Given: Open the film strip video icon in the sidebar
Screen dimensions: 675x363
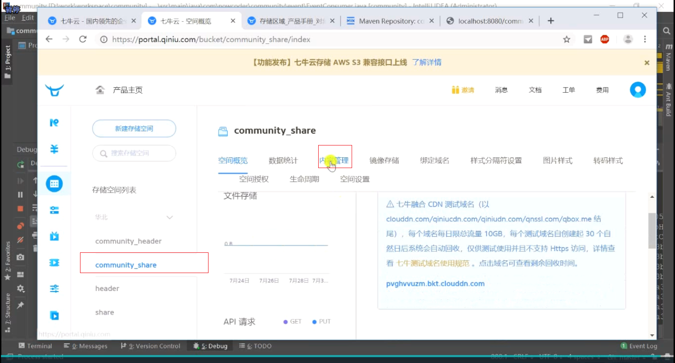Looking at the screenshot, I should [x=54, y=263].
